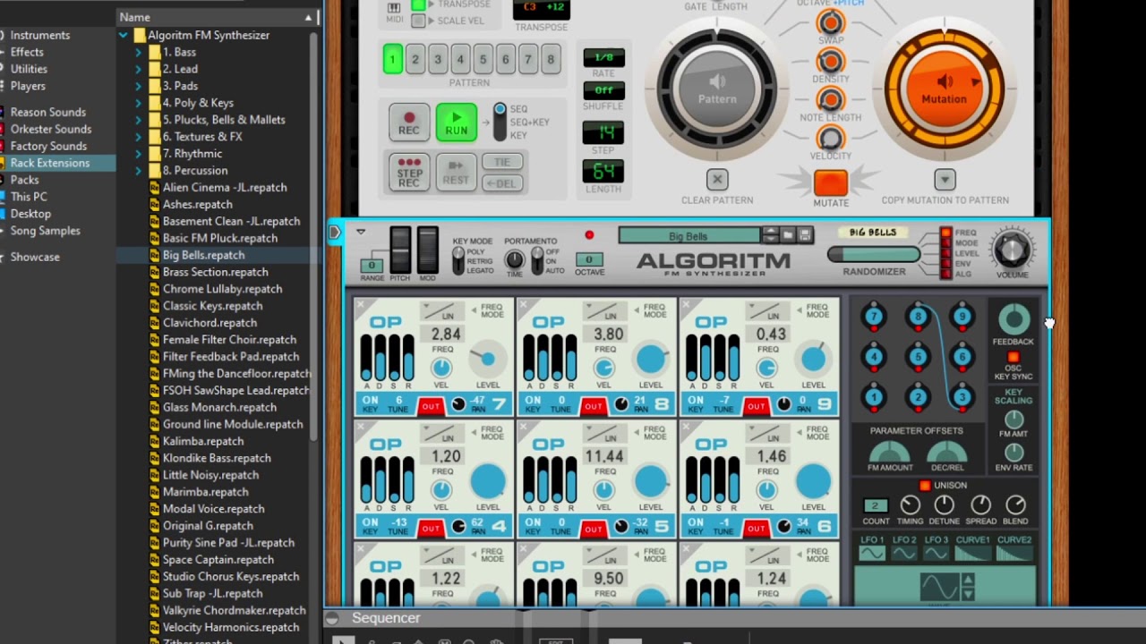Click operator 7 Attack slider
Image resolution: width=1146 pixels, height=644 pixels.
[x=367, y=358]
